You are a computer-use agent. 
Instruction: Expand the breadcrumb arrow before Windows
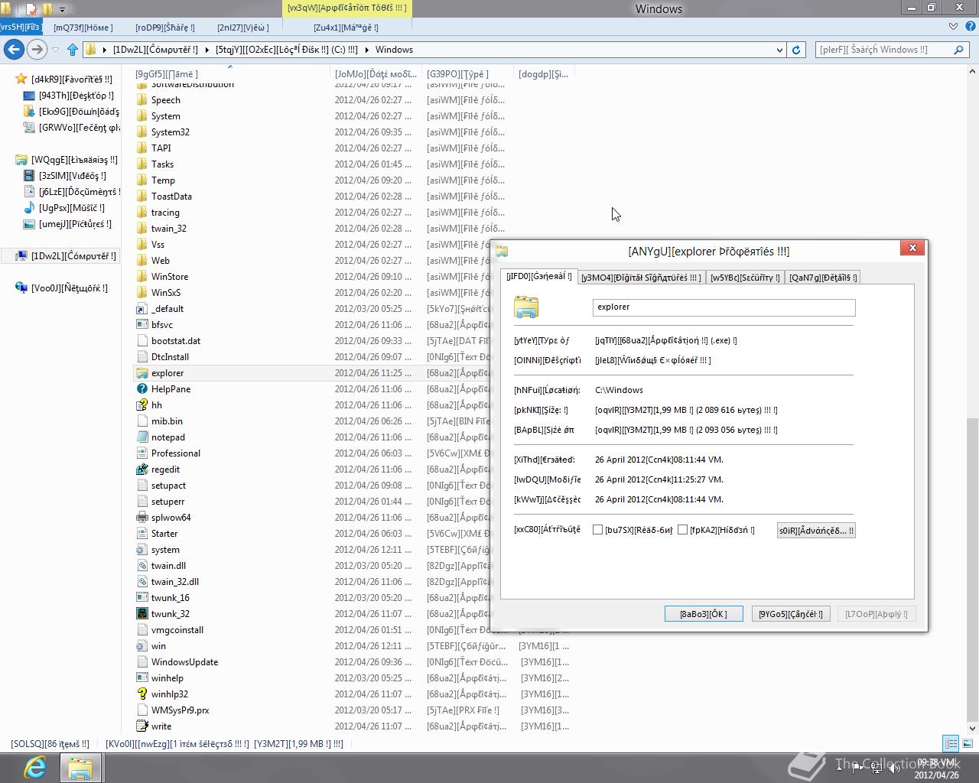tap(368, 50)
